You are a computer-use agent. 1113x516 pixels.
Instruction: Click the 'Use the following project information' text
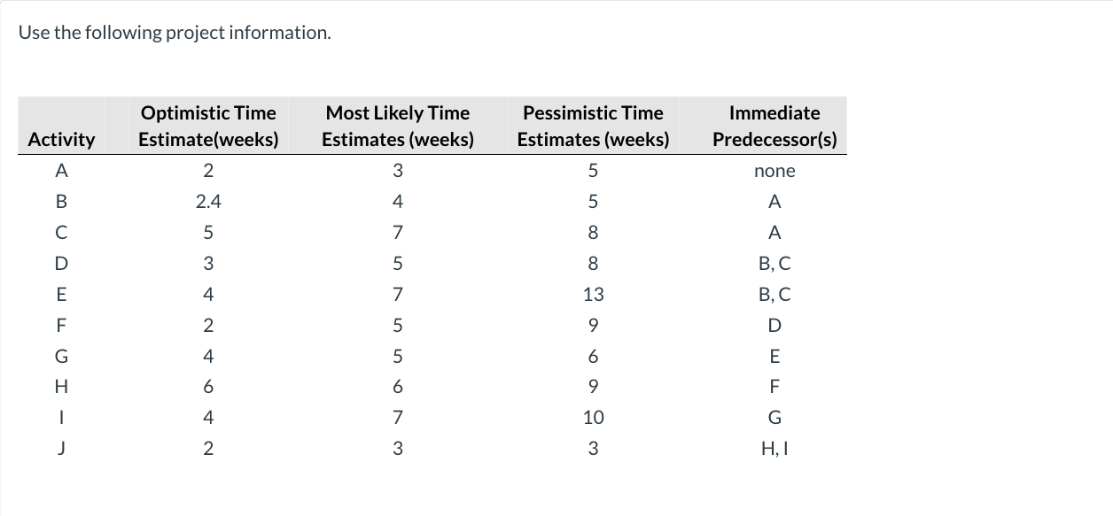(x=175, y=33)
